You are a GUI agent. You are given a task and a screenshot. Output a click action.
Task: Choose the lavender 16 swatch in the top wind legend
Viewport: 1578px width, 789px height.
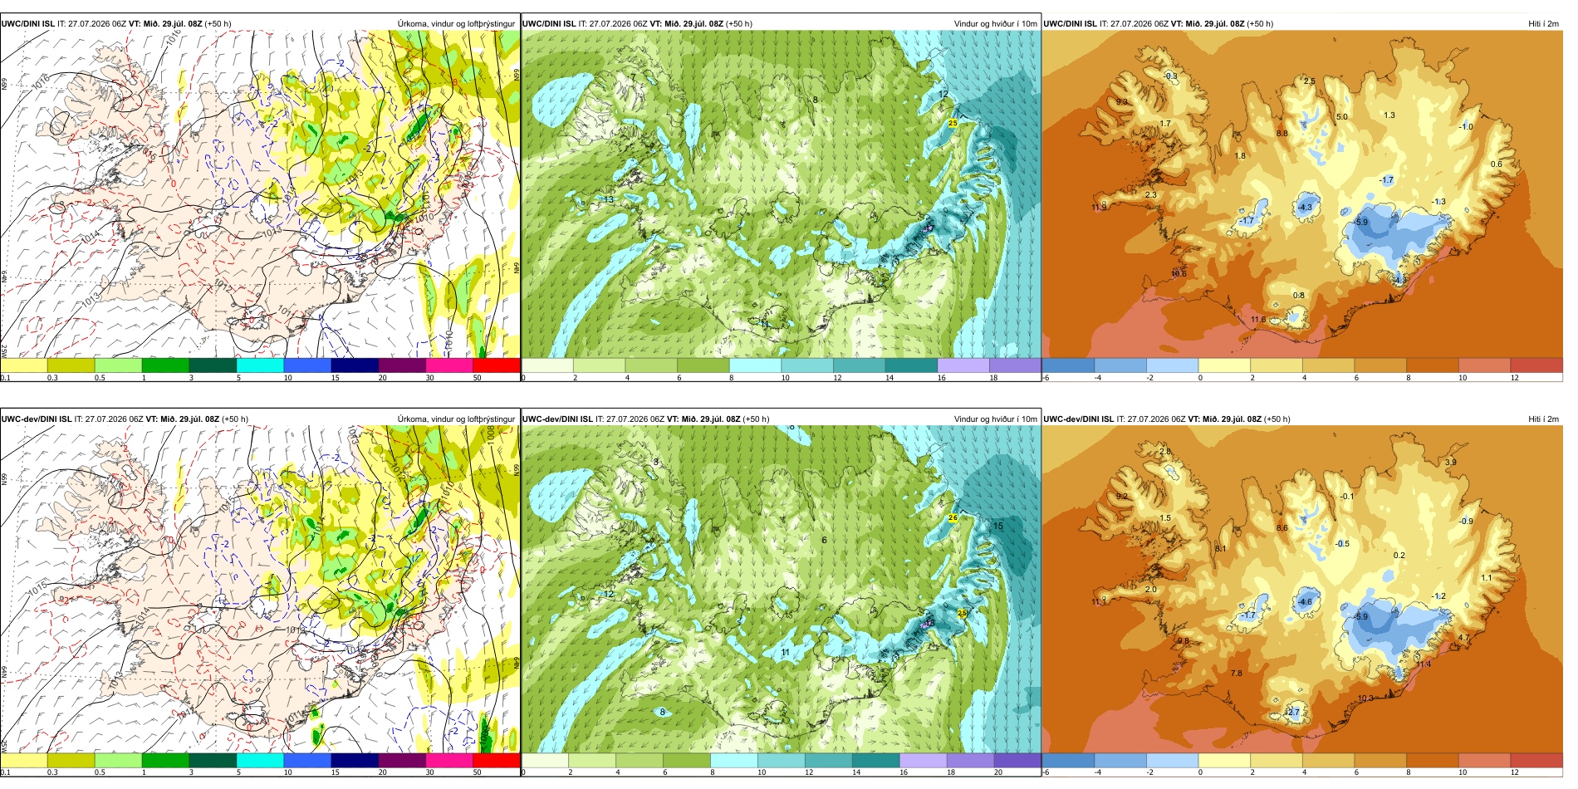coord(963,365)
